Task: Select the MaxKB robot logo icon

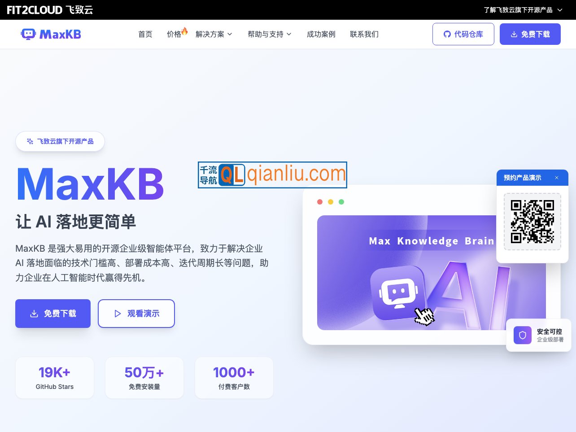Action: 28,34
